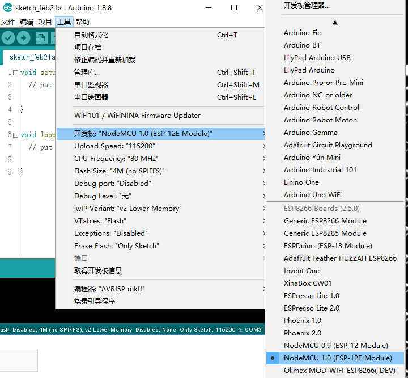Image resolution: width=408 pixels, height=378 pixels.
Task: Select ESPDuino (ESP-13 Module) board
Action: click(335, 246)
